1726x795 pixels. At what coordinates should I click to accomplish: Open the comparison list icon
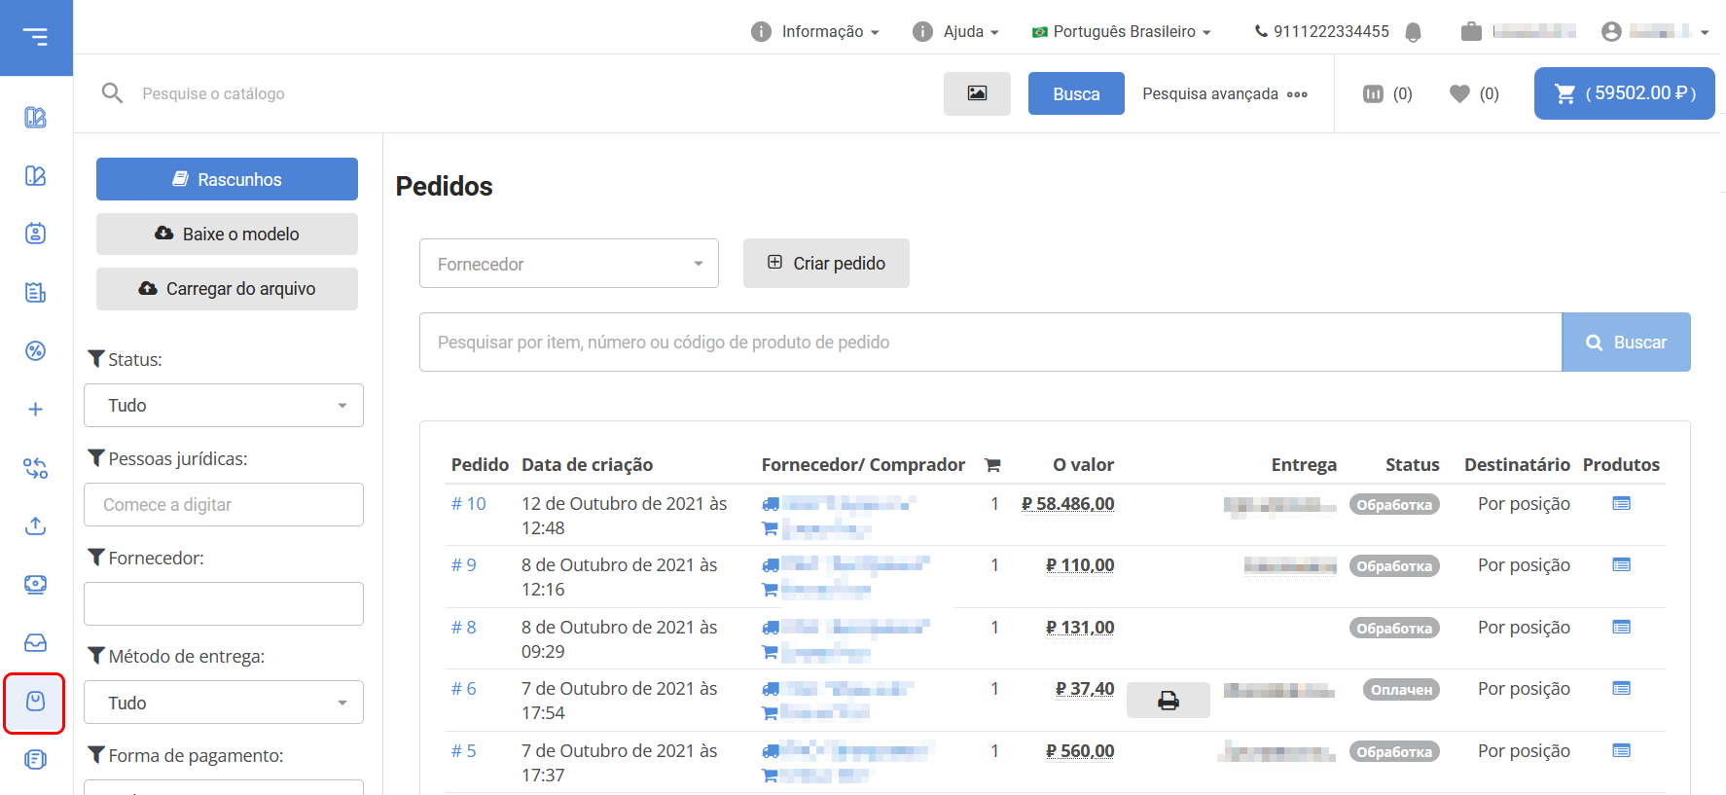click(1373, 93)
